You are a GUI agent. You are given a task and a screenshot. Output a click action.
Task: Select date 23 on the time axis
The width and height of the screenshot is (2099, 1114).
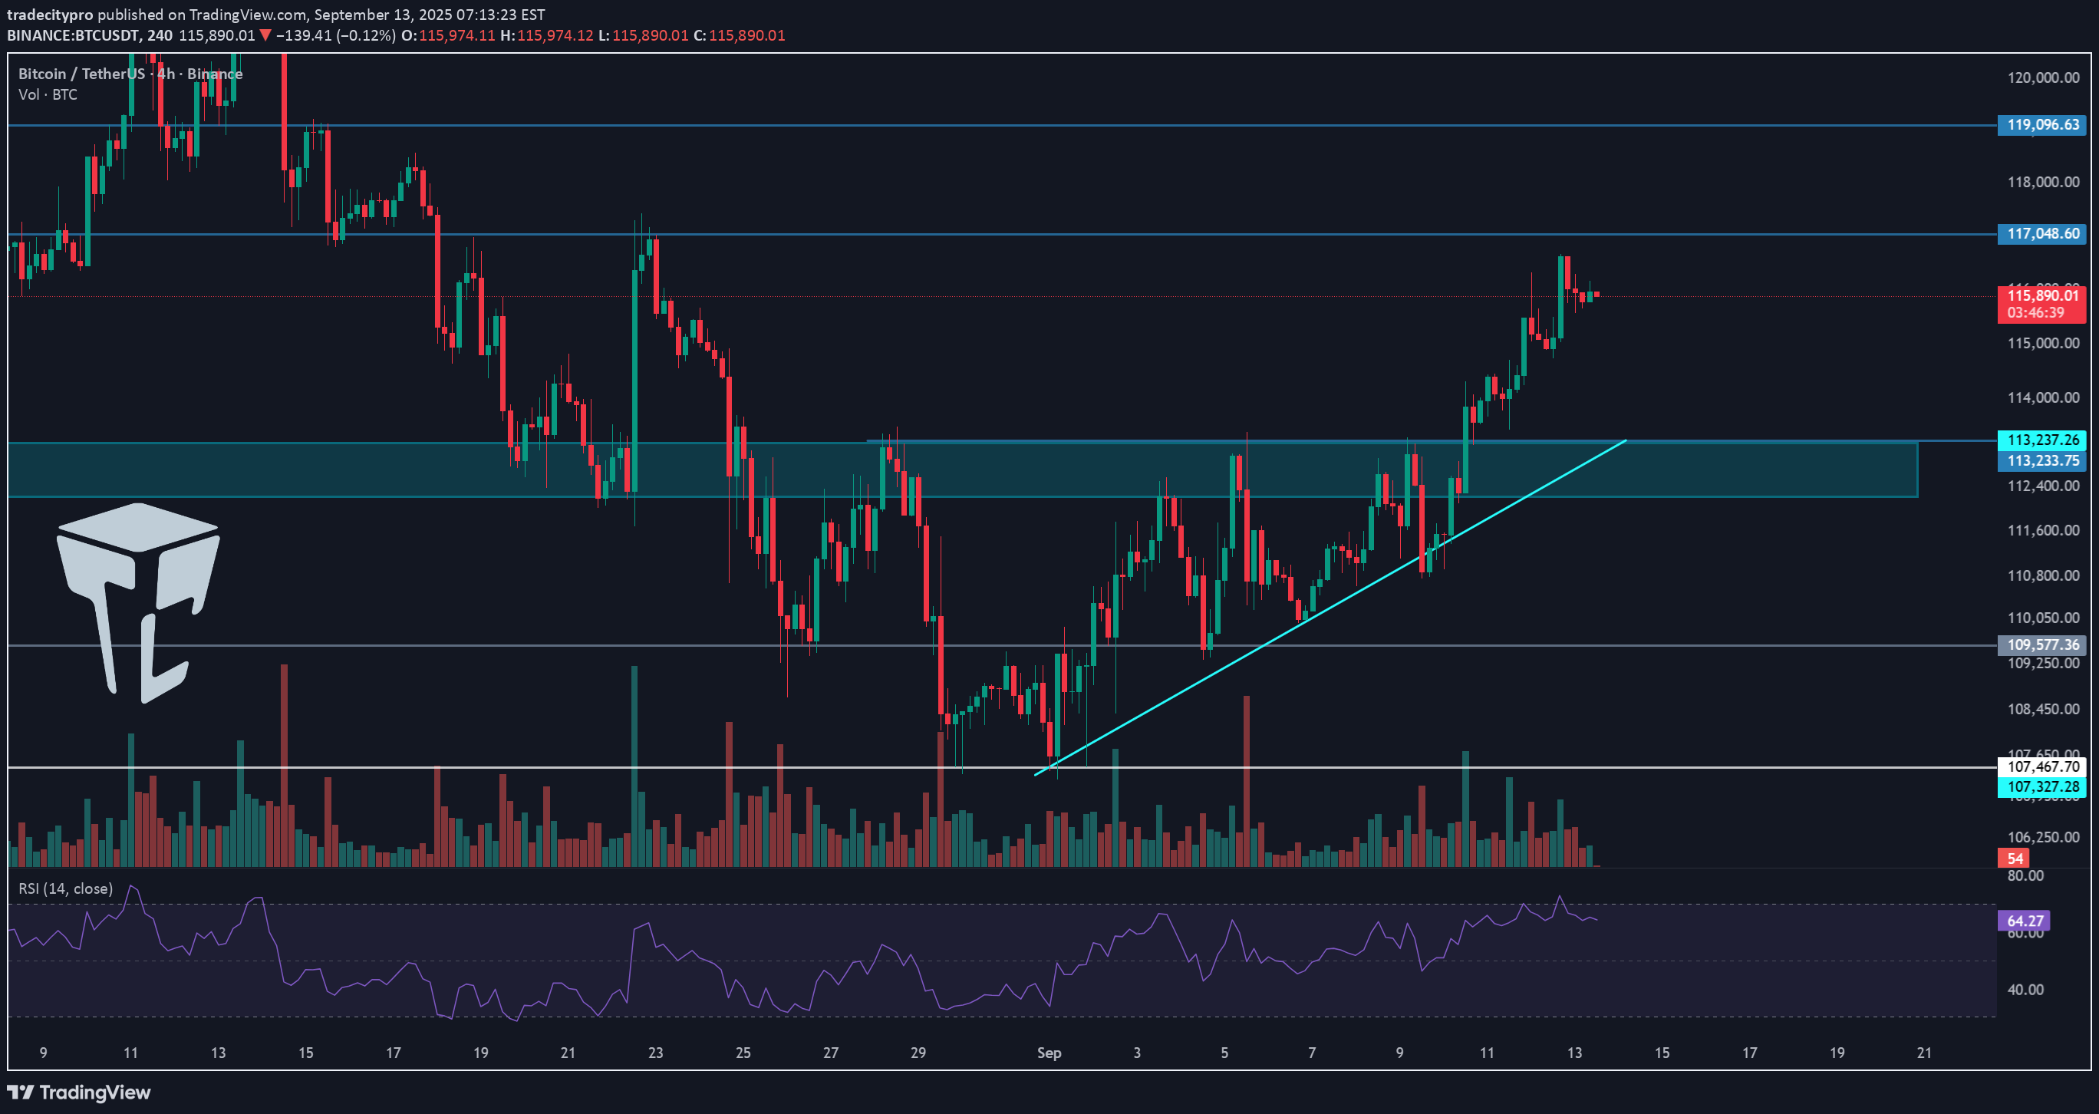click(655, 1053)
